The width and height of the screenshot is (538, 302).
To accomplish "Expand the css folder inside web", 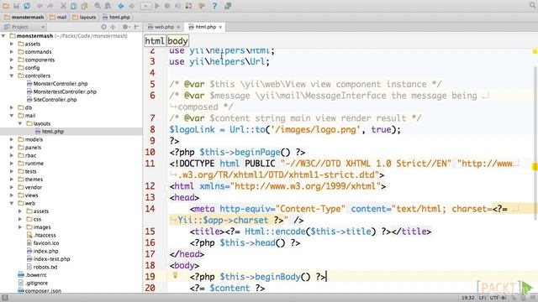I will click(x=20, y=219).
